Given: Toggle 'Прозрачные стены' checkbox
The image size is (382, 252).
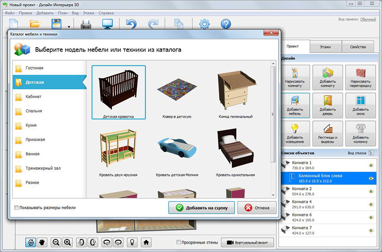Looking at the screenshot, I should pyautogui.click(x=179, y=243).
